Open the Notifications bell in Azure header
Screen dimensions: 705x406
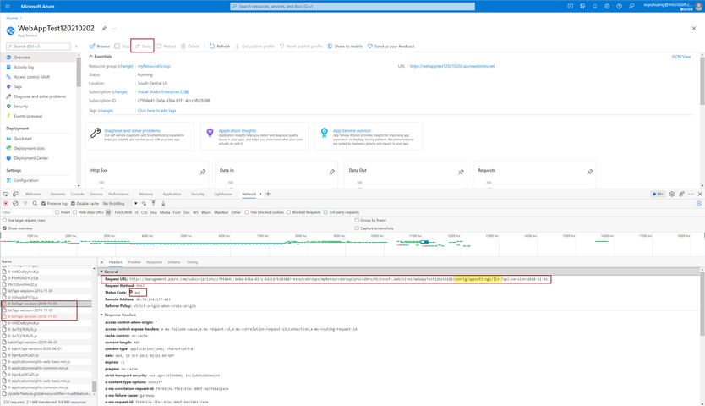click(x=595, y=6)
